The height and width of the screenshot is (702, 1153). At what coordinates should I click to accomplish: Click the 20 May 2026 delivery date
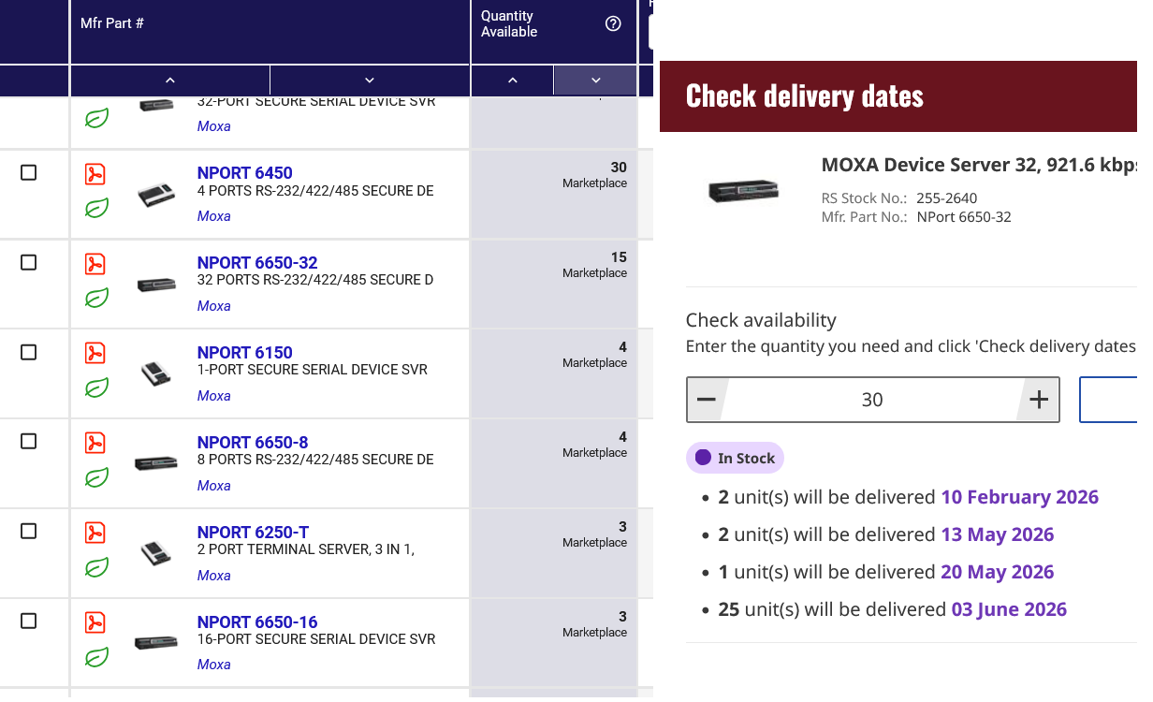(x=997, y=572)
